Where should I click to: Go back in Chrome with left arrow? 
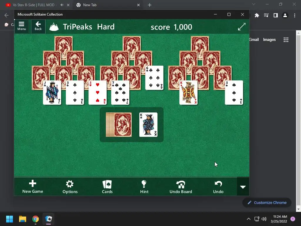(x=6, y=15)
